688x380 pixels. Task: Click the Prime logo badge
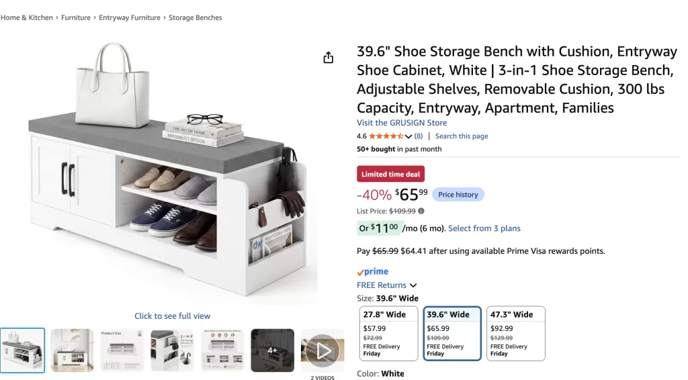[372, 272]
